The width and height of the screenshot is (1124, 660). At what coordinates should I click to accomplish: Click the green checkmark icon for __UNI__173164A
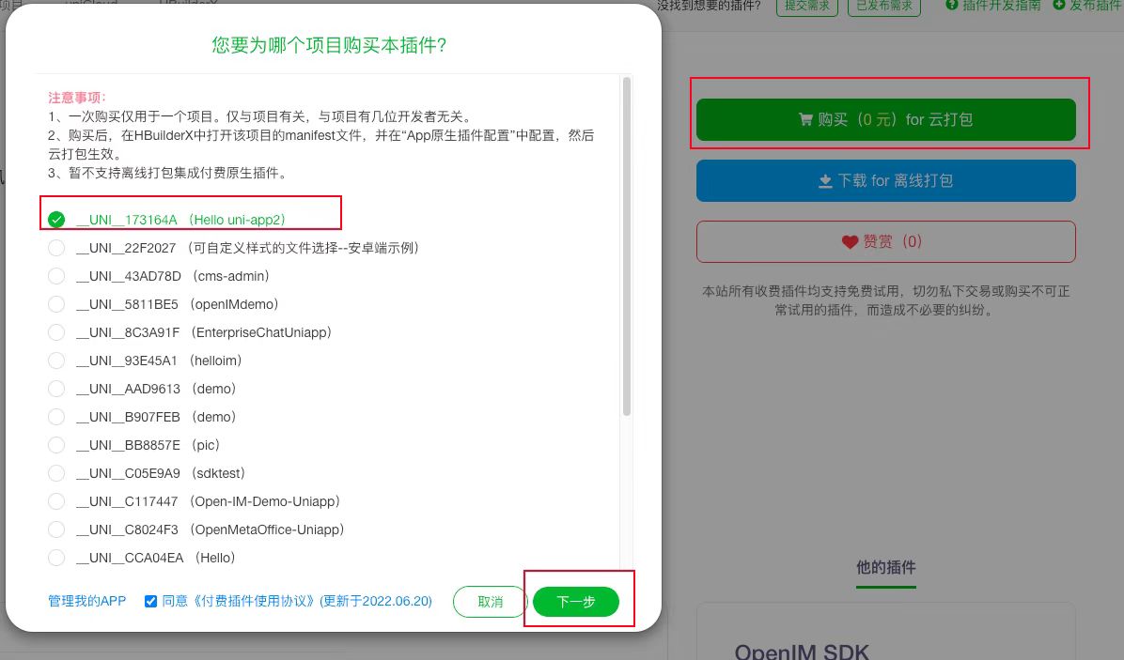pyautogui.click(x=56, y=220)
